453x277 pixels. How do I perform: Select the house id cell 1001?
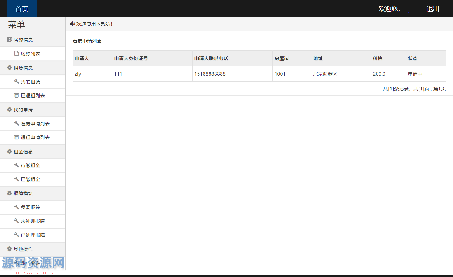pyautogui.click(x=292, y=74)
